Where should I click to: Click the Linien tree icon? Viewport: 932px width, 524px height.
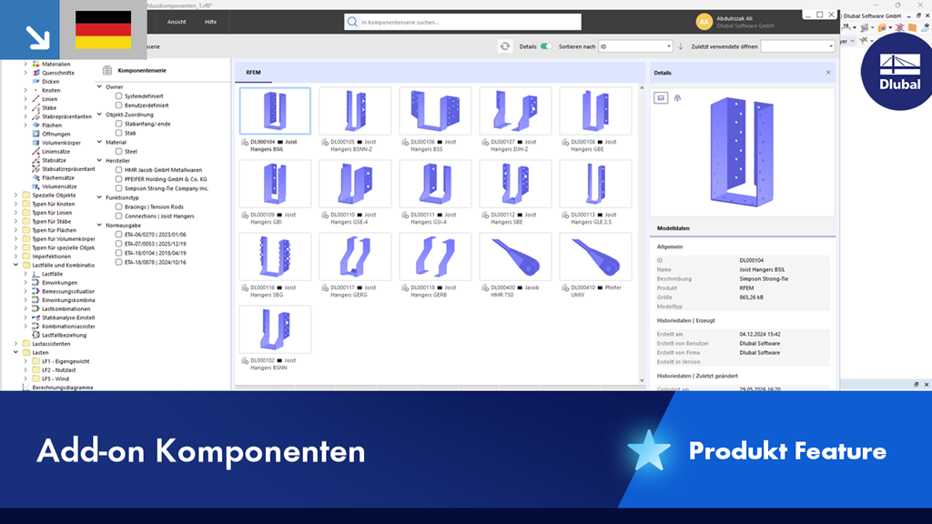(36, 99)
